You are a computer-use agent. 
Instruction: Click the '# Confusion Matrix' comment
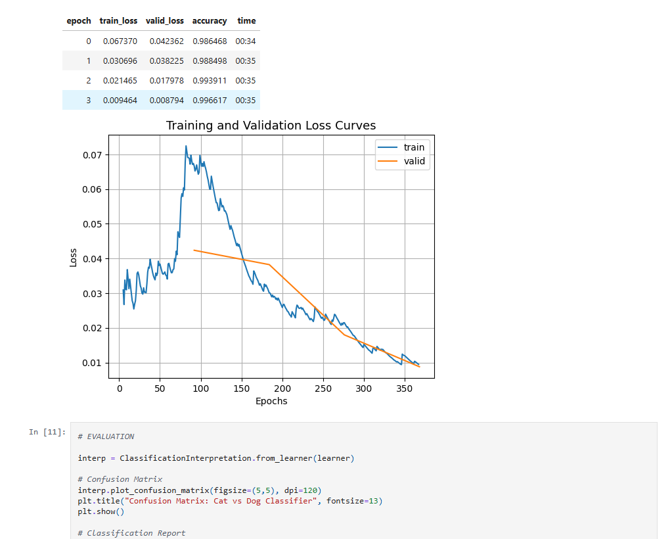coord(120,479)
